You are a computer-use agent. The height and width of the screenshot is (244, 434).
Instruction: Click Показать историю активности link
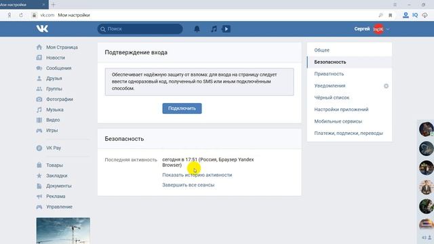pos(197,175)
